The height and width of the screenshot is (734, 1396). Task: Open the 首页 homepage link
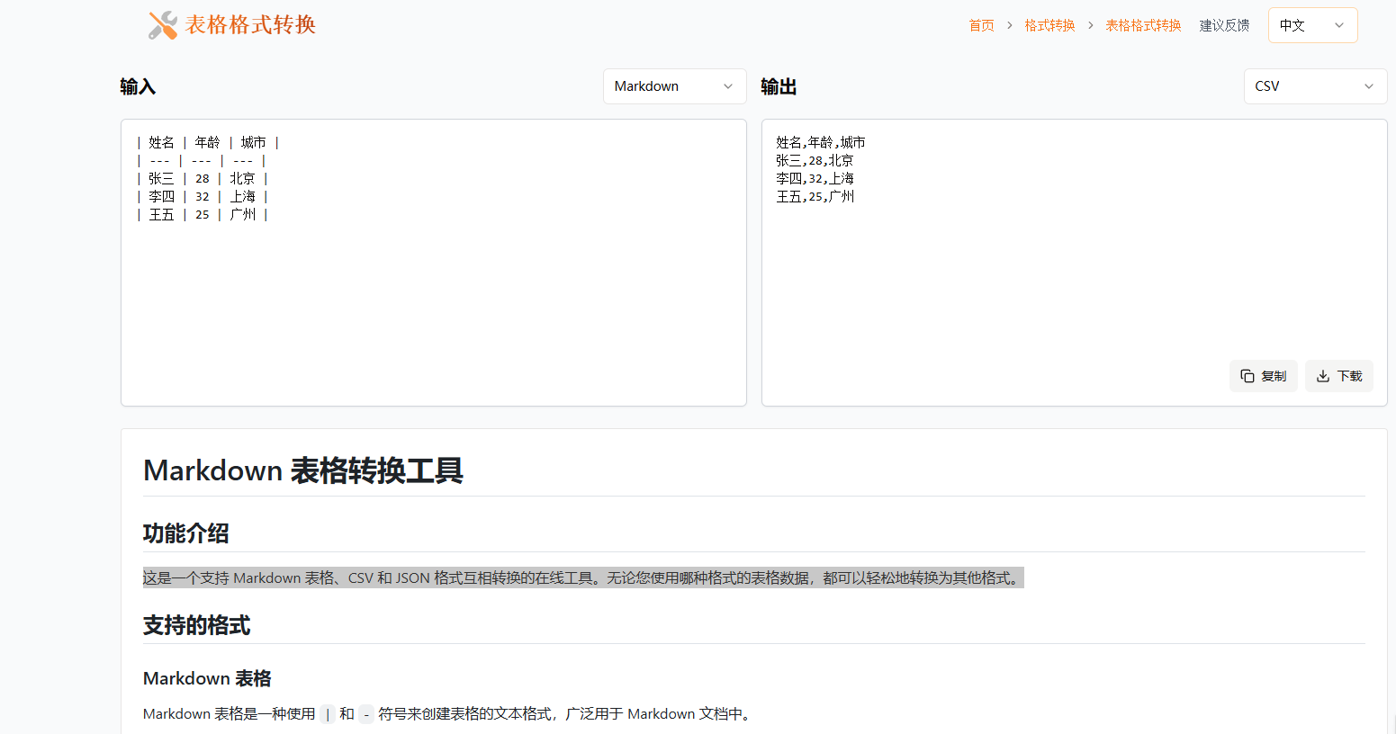981,25
